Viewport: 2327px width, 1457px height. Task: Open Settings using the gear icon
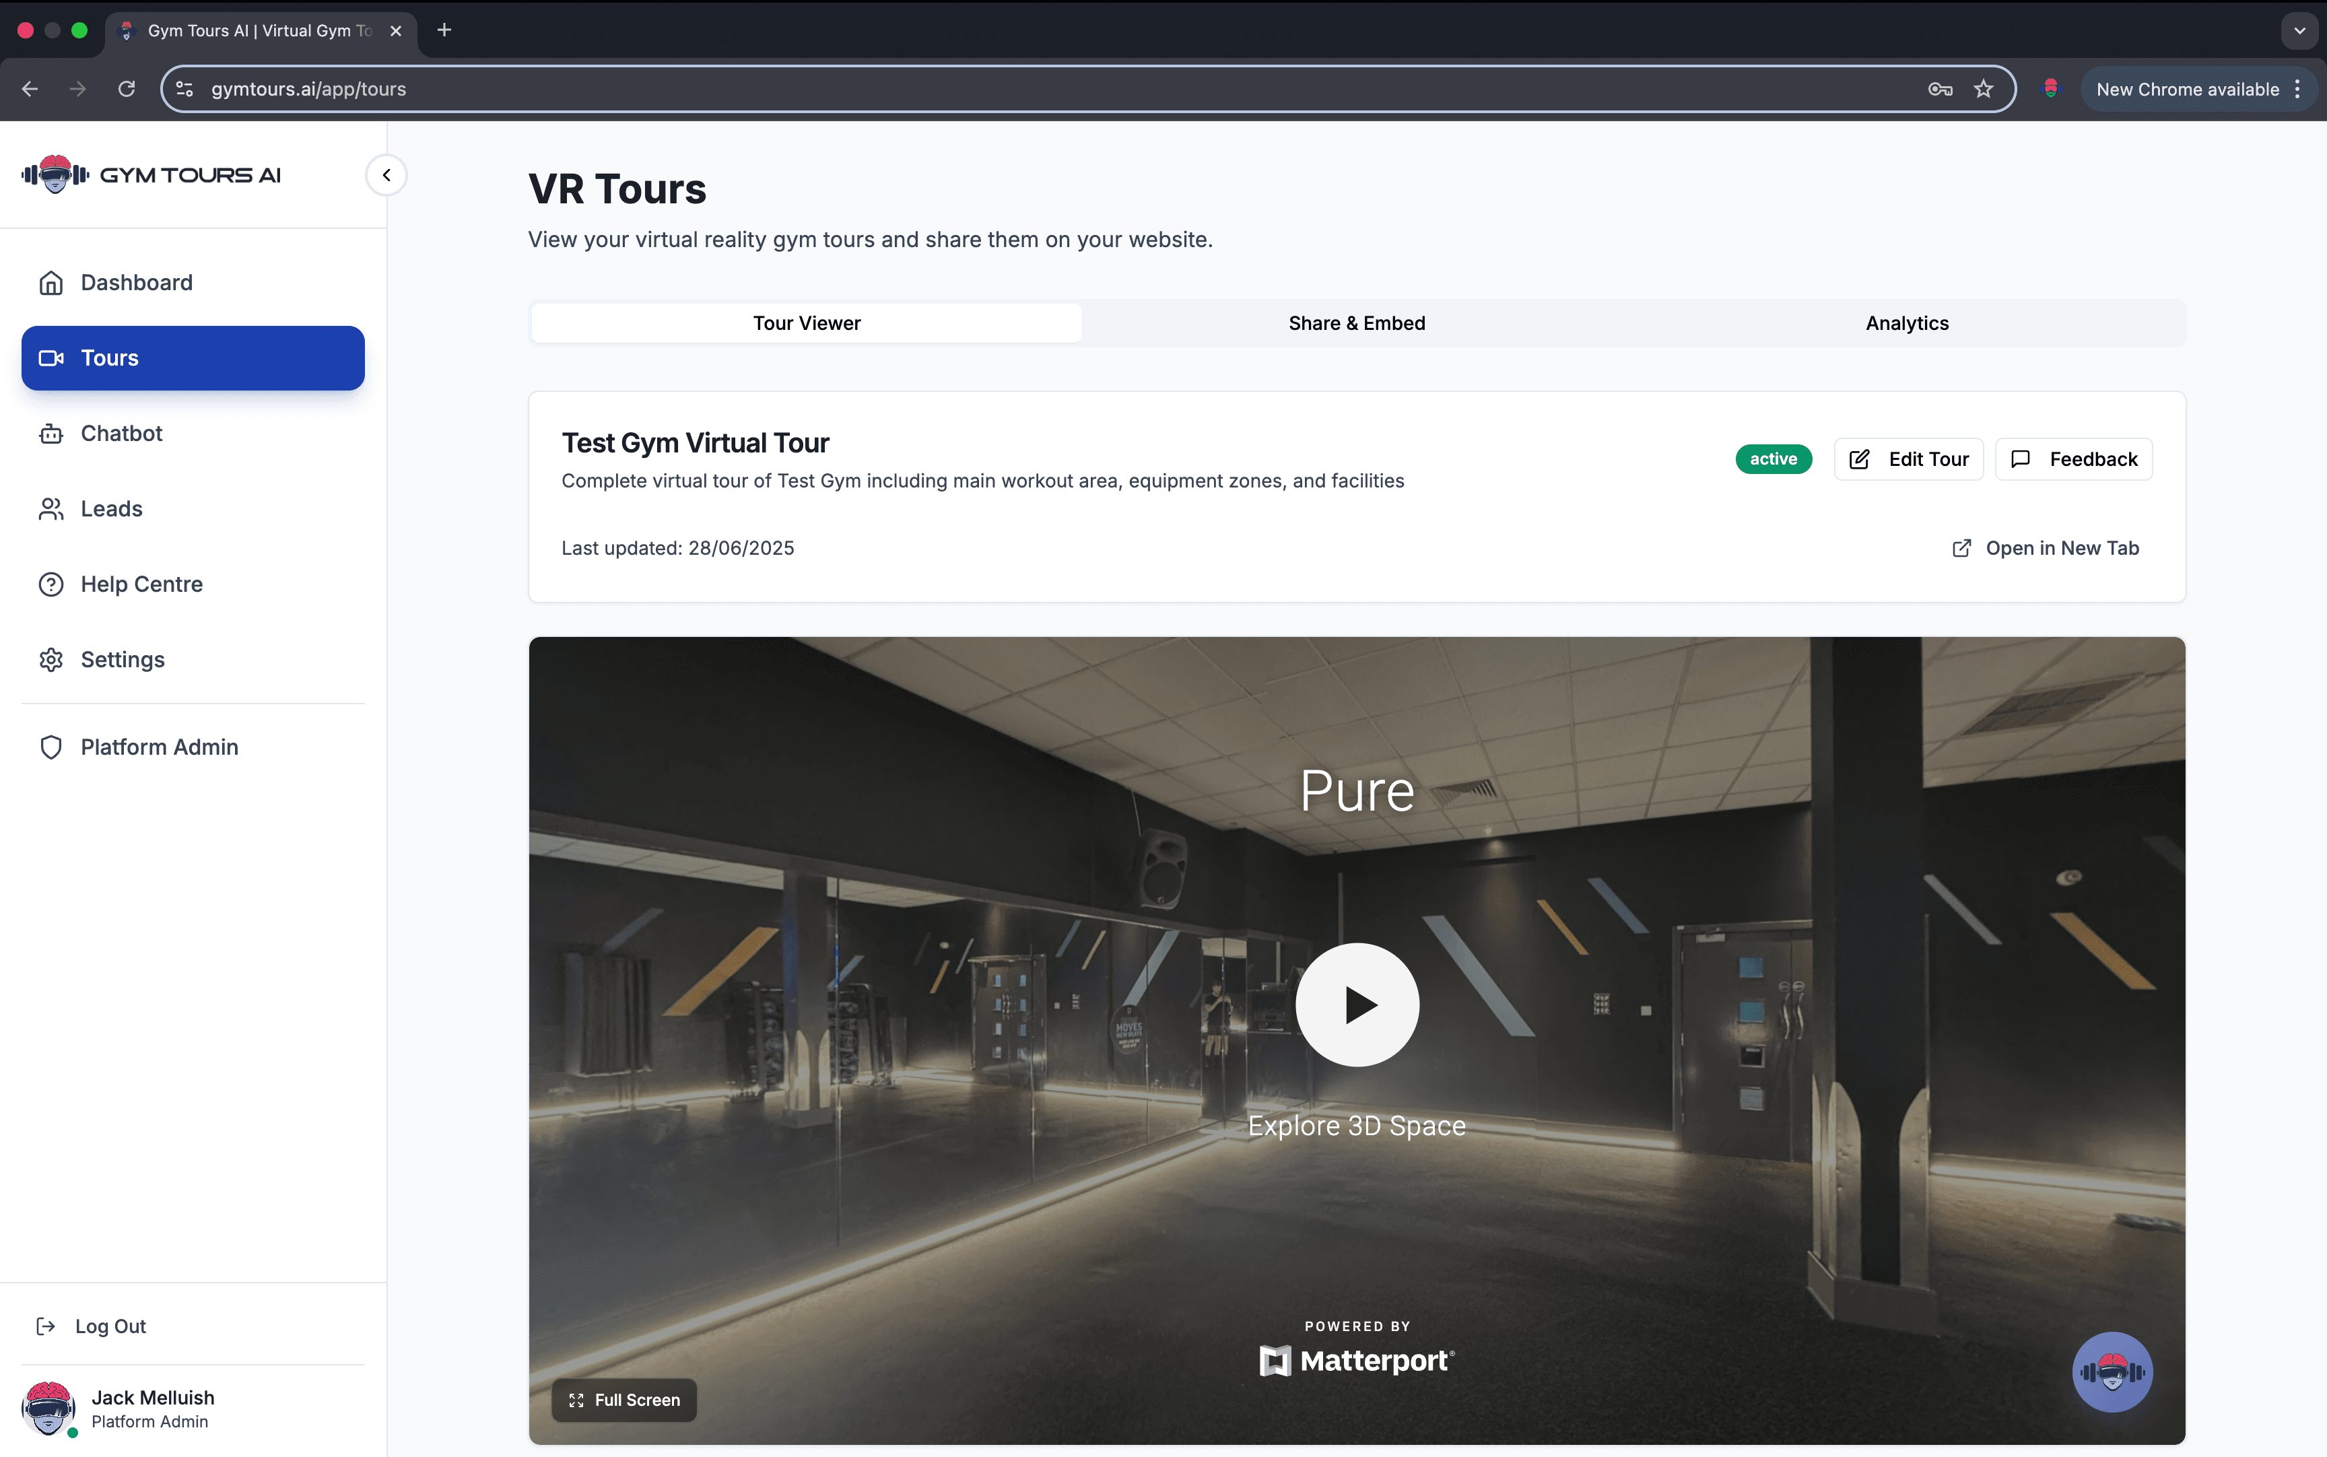point(51,659)
